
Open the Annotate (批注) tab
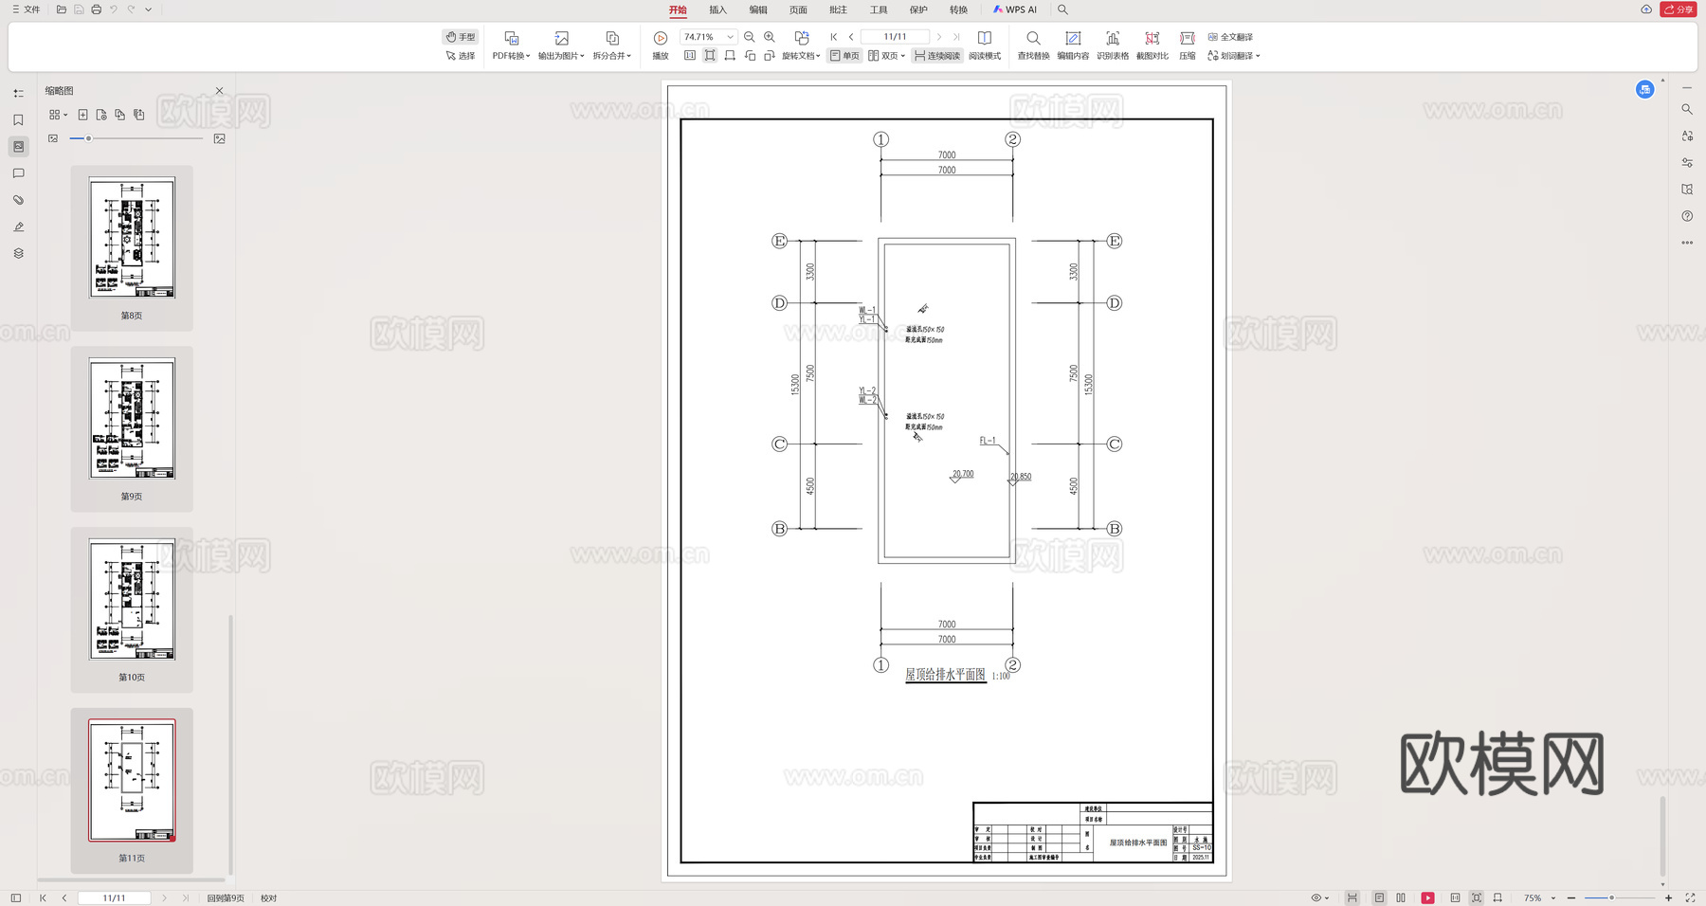838,9
